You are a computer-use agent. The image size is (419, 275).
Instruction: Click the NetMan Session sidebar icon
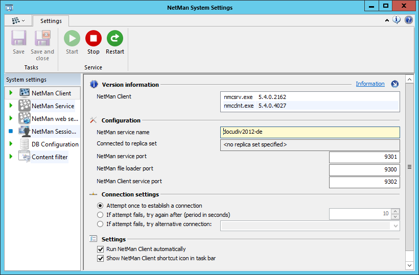point(25,131)
